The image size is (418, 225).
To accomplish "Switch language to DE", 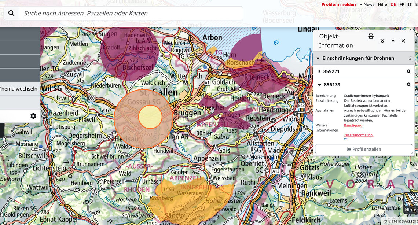I will [x=393, y=4].
